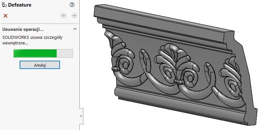Click the green filled progress bar portion
258x130 pixels.
coord(35,53)
